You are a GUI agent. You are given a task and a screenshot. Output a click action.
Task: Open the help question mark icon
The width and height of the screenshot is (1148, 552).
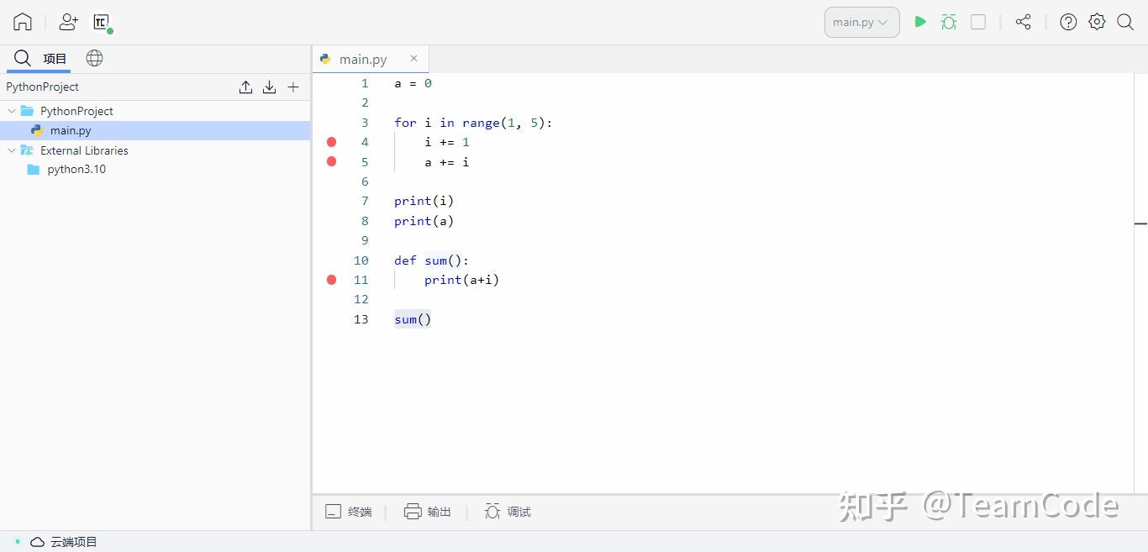click(x=1068, y=22)
